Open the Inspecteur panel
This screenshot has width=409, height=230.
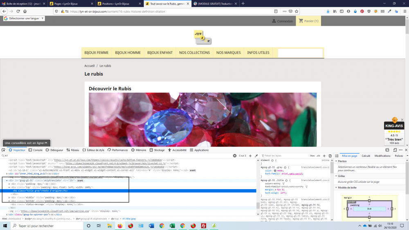[x=17, y=150]
